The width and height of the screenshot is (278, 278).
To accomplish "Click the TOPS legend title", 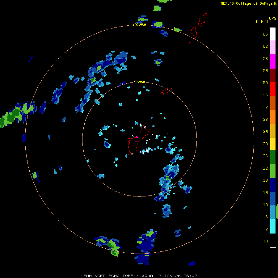I will pos(272,18).
